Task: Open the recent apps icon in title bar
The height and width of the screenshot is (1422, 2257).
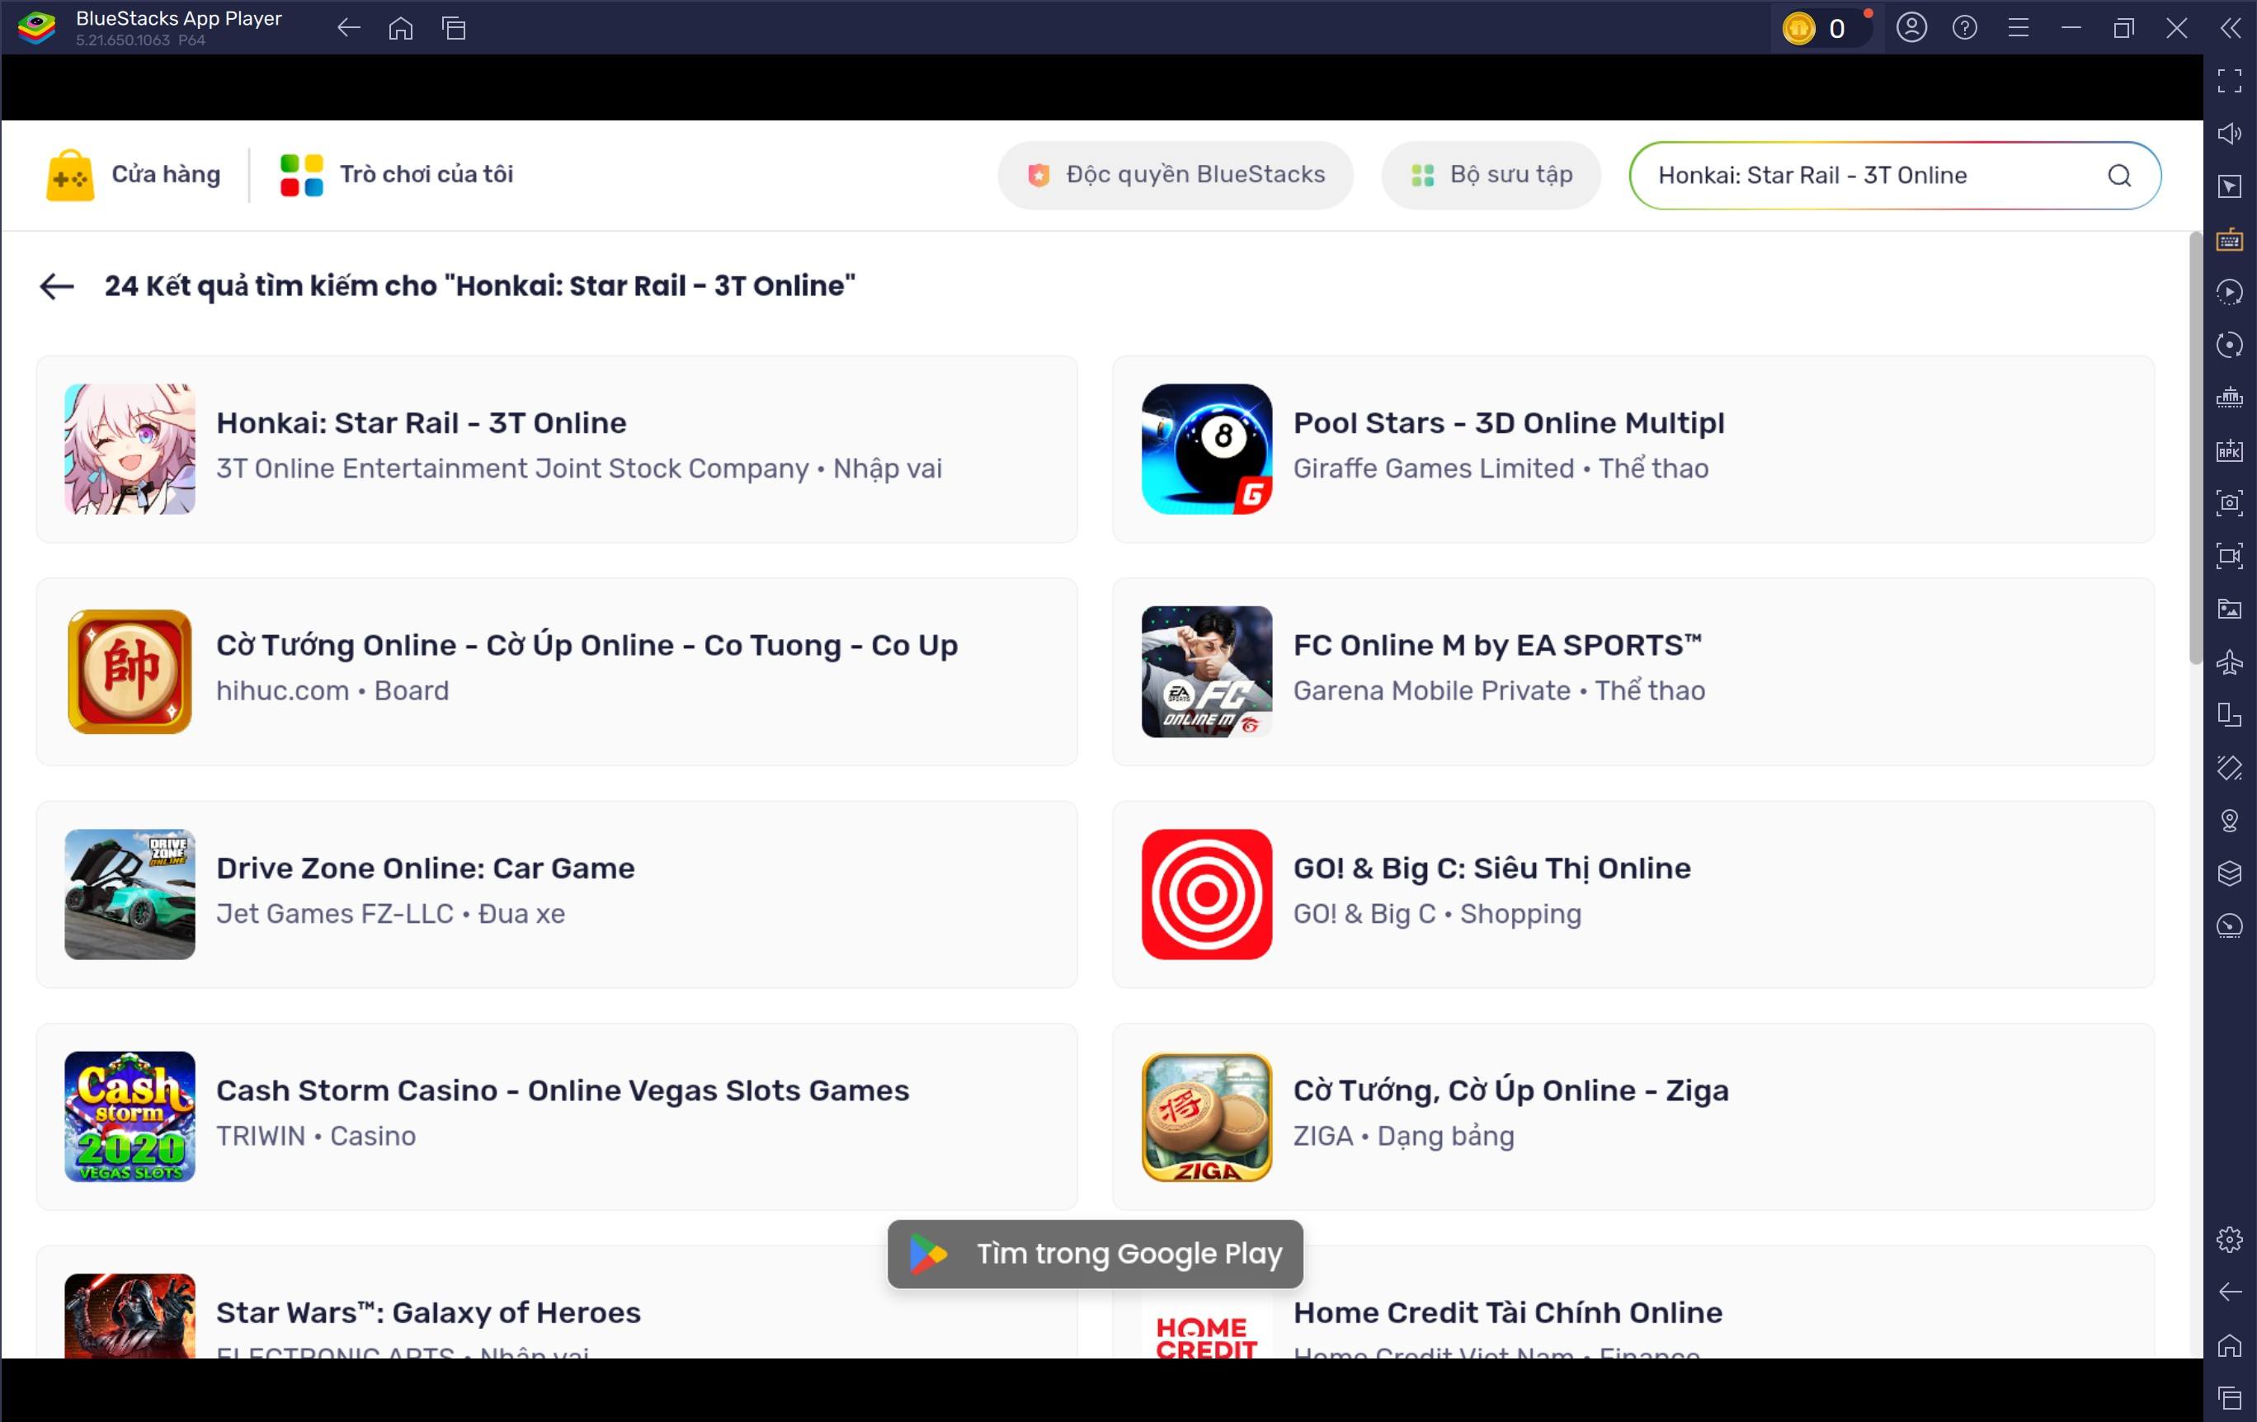Action: 455,28
